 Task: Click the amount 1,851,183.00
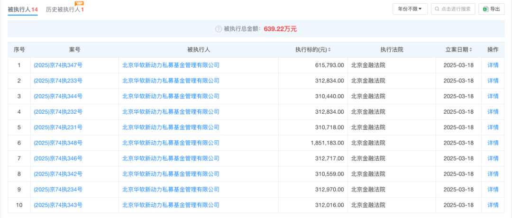click(x=328, y=143)
